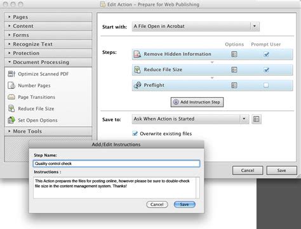Click the Remove Hidden Information step icon

coord(137,54)
